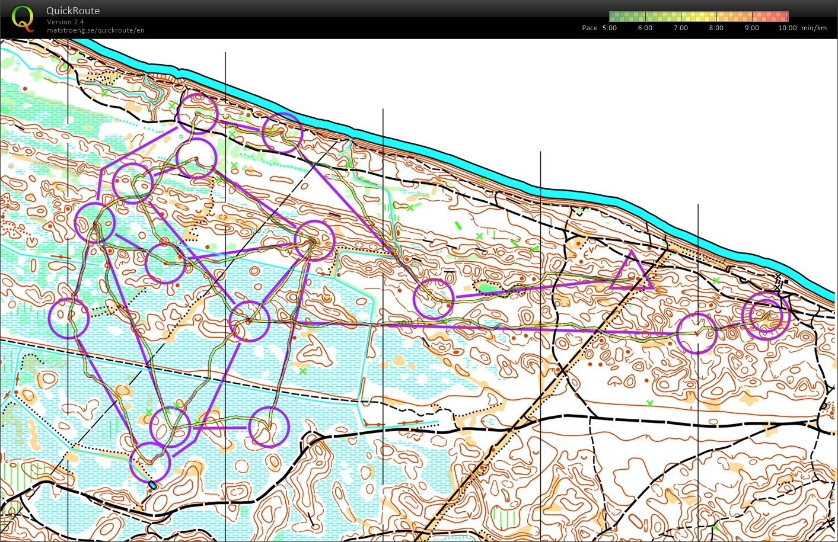Click the 10:00 pace legend label
838x542 pixels.
tap(787, 28)
